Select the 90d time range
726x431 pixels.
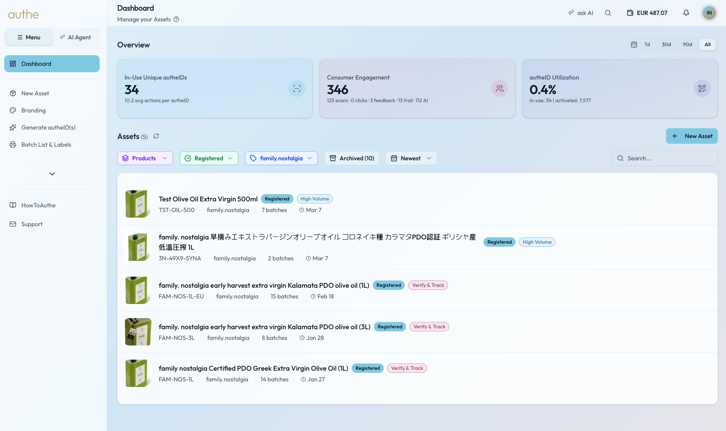687,44
